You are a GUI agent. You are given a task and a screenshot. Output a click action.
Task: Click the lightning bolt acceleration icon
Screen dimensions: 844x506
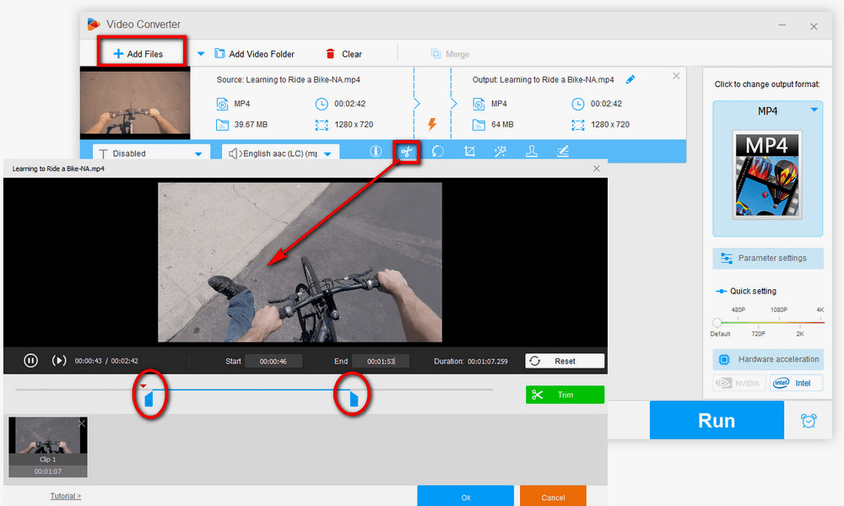[431, 124]
